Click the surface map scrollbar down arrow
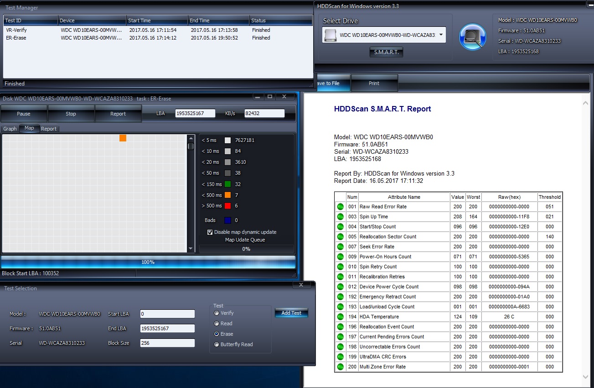The width and height of the screenshot is (594, 388). click(191, 249)
